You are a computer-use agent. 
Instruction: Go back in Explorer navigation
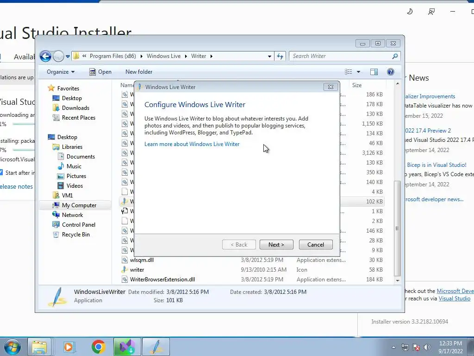[x=45, y=56]
